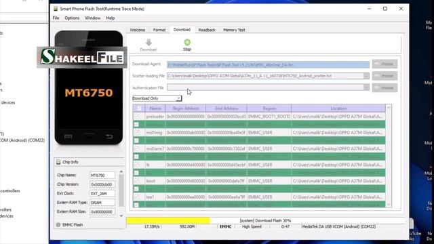Image resolution: width=434 pixels, height=244 pixels.
Task: Click the Ext Clock field EXT_26M
Action: (x=102, y=193)
